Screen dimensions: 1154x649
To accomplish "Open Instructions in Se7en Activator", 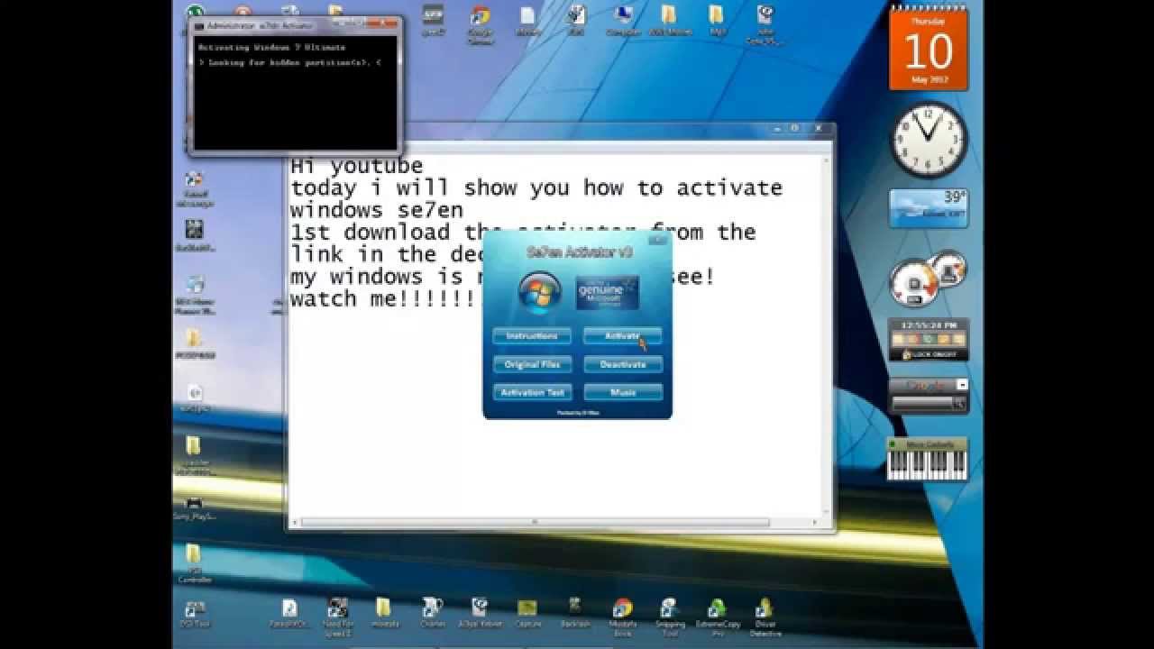I will 532,336.
